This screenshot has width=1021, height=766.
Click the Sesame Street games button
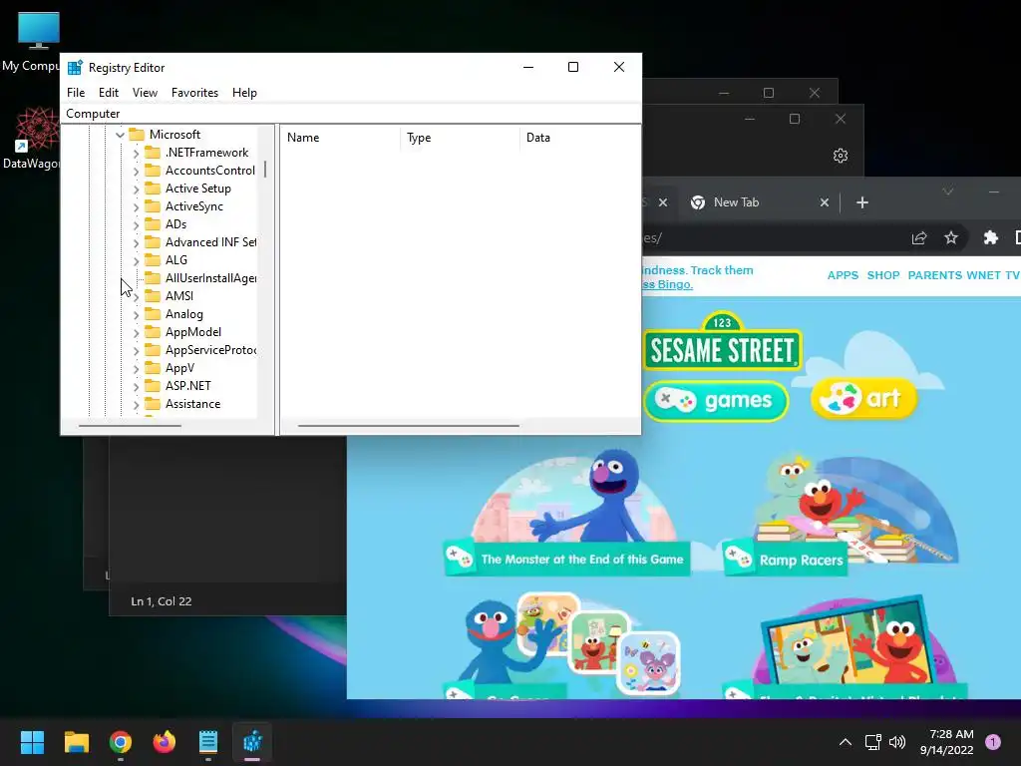click(x=716, y=399)
